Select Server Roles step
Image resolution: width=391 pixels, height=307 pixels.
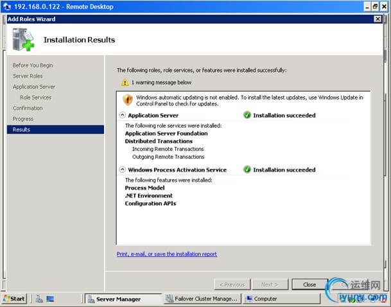[28, 76]
